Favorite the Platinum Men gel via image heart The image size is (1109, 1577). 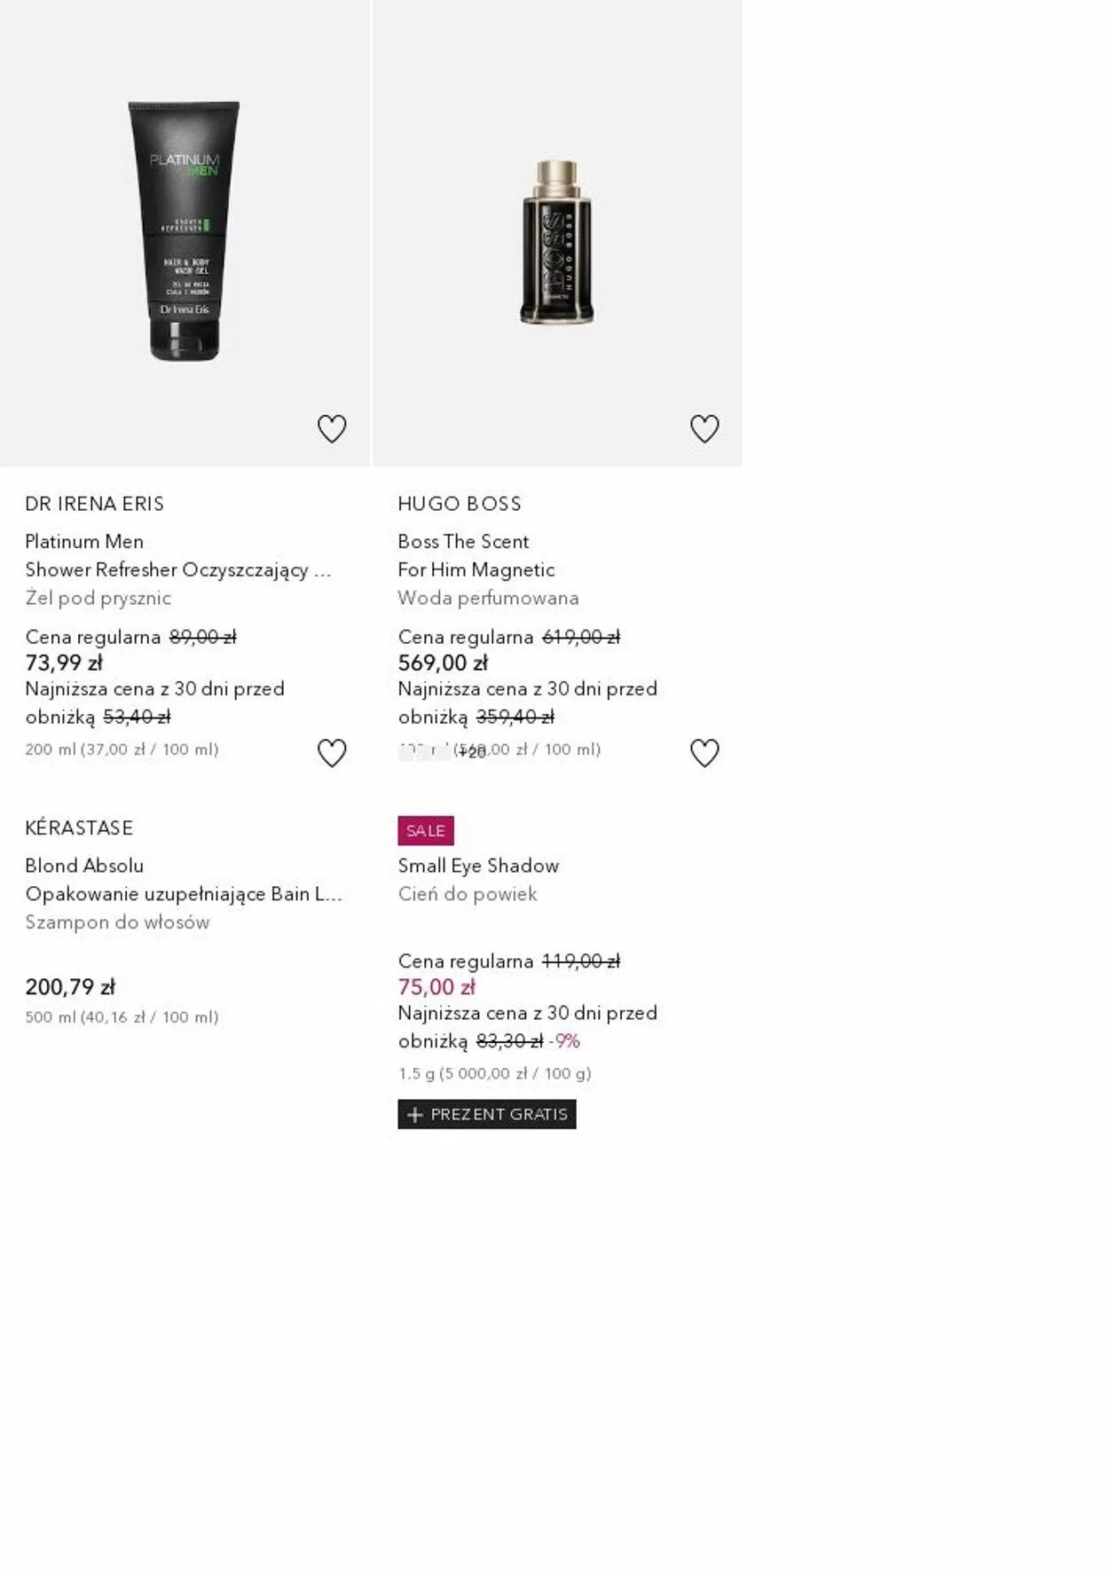tap(332, 429)
